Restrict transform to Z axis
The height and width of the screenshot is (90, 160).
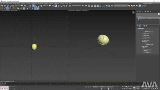pos(33,8)
